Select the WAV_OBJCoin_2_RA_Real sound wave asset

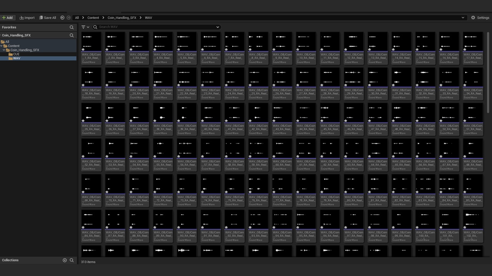click(115, 48)
